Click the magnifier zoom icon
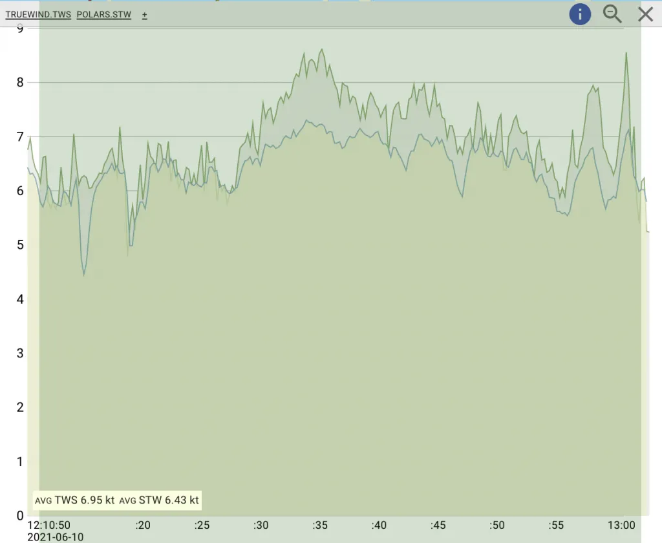The image size is (662, 543). [612, 14]
